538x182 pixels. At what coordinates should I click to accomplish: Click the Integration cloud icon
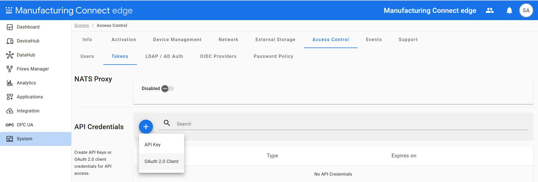click(x=10, y=111)
